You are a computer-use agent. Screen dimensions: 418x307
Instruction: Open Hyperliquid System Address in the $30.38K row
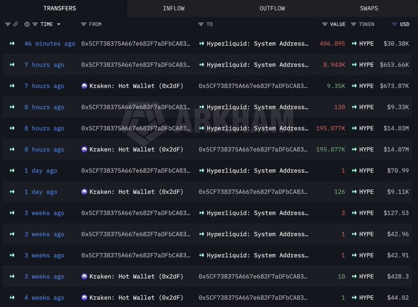tap(257, 44)
